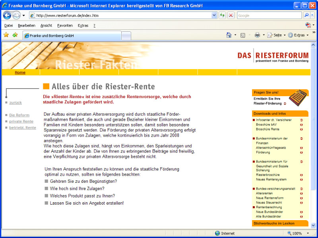Open the Datei menu
318x238 pixels.
click(8, 25)
